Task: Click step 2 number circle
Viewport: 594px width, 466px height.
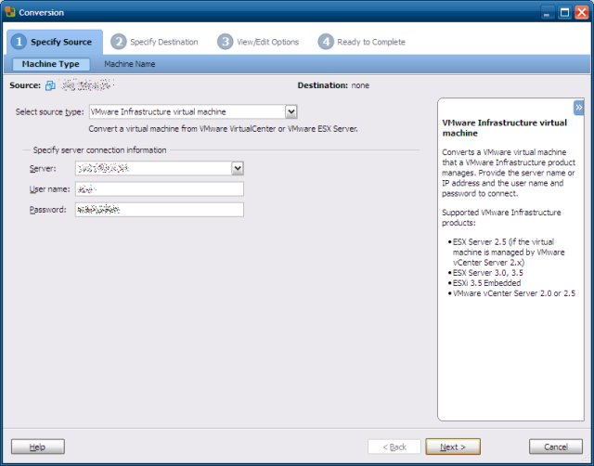Action: pos(119,42)
